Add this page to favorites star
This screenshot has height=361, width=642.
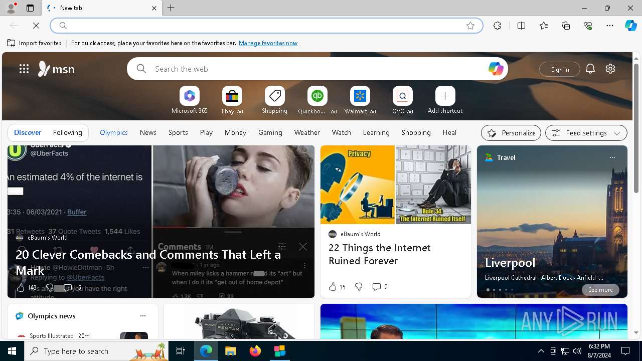(x=470, y=26)
